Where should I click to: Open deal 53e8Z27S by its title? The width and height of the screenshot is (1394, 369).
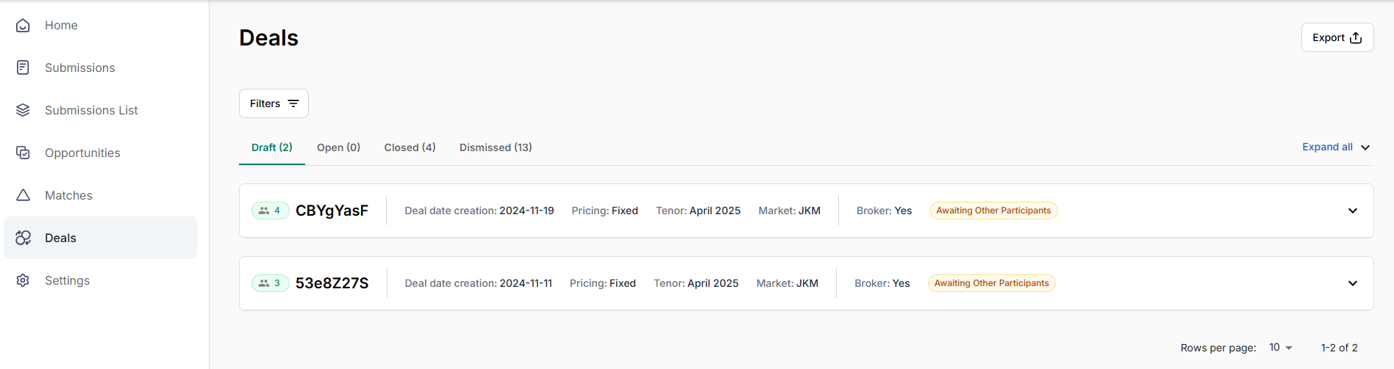pyautogui.click(x=332, y=283)
